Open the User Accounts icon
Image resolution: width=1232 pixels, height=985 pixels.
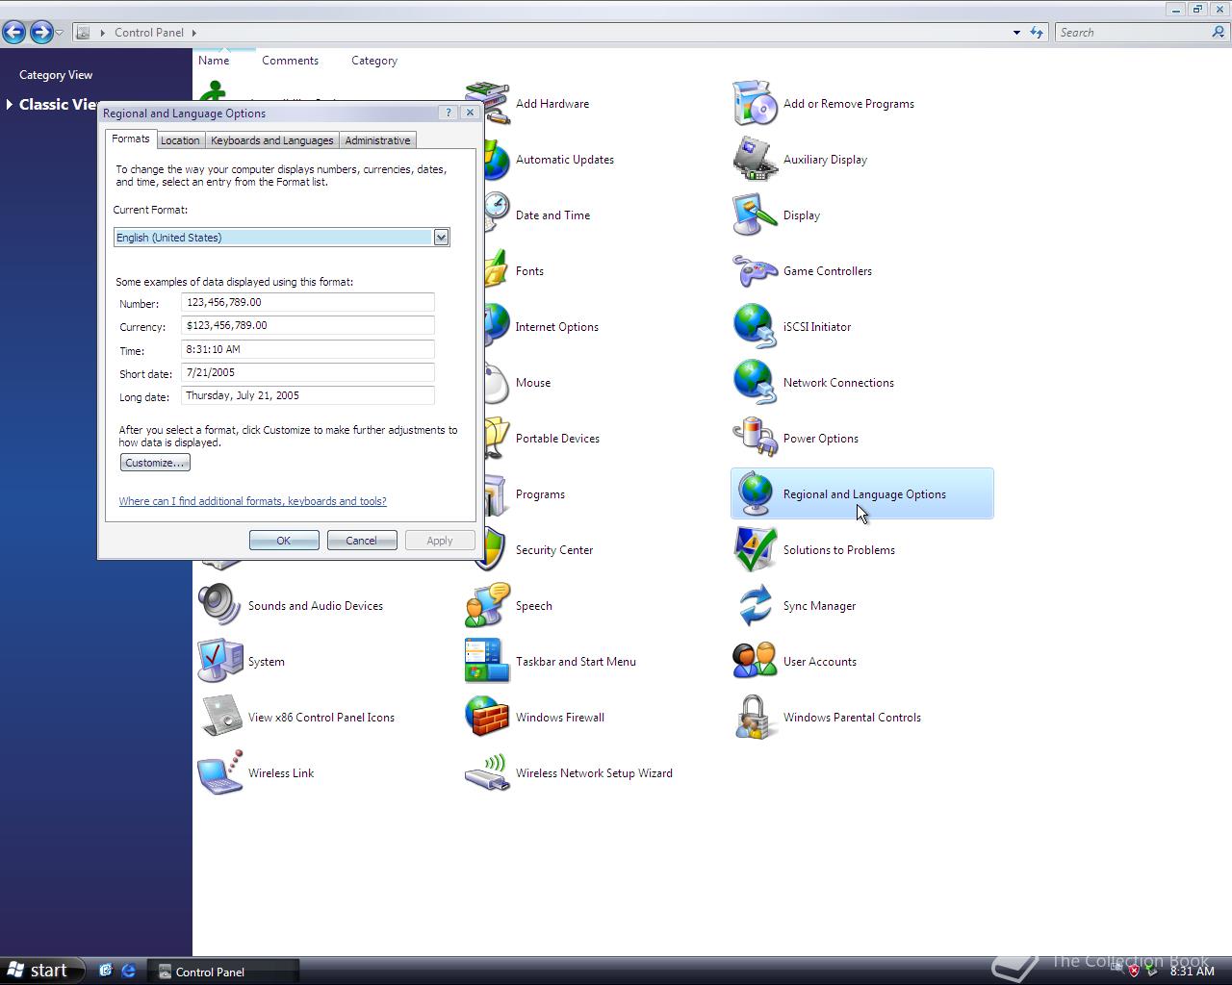point(755,662)
